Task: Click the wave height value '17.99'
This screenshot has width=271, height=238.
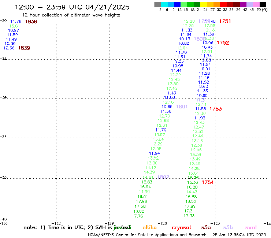Action: [x=190, y=206]
